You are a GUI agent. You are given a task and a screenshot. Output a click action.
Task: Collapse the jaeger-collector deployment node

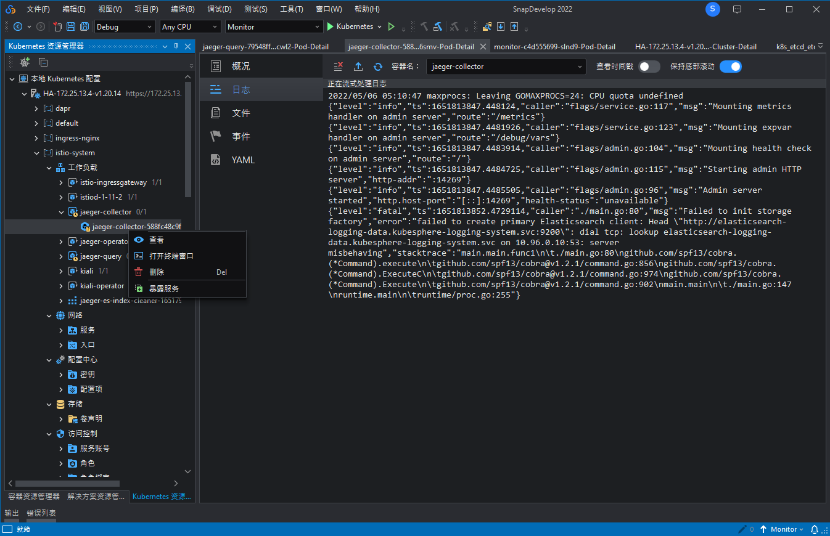60,212
